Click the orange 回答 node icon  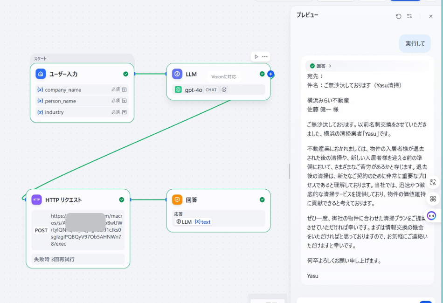click(x=177, y=200)
